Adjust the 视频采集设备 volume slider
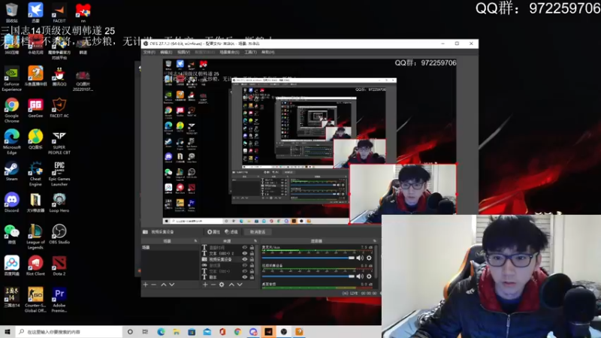Screen dimensions: 601x338 (x=308, y=276)
